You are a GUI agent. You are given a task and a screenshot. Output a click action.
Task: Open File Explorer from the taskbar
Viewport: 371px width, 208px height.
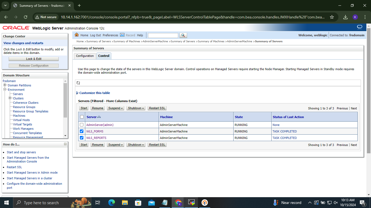point(125,203)
